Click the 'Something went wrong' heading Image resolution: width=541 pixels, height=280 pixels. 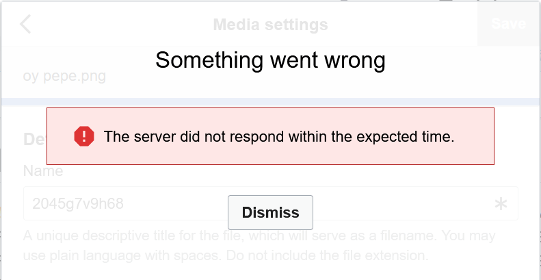pos(270,60)
